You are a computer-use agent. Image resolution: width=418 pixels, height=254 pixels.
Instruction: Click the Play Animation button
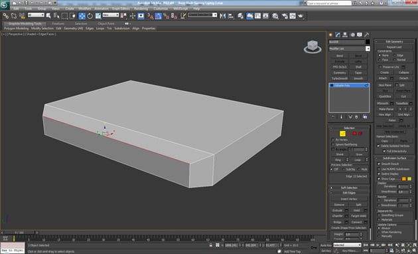(x=378, y=245)
